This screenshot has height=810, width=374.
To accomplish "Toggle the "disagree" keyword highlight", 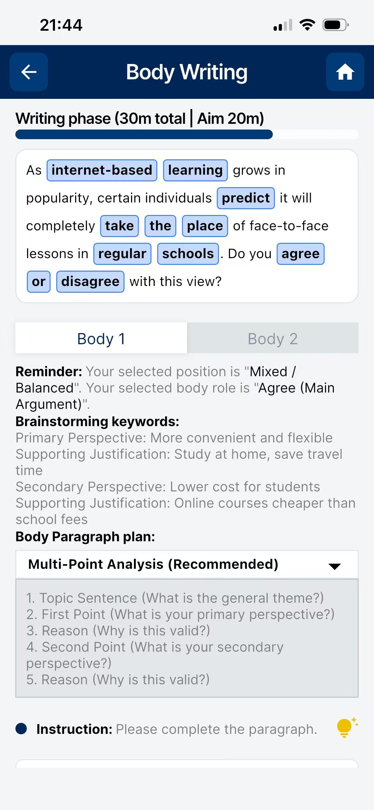I will [x=90, y=282].
